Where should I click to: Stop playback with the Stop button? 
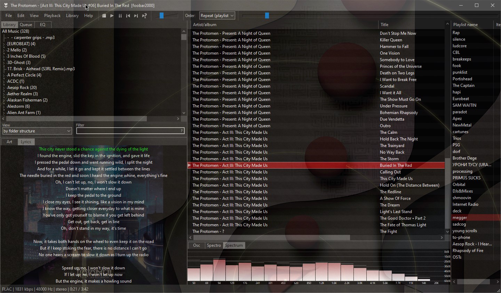point(104,16)
